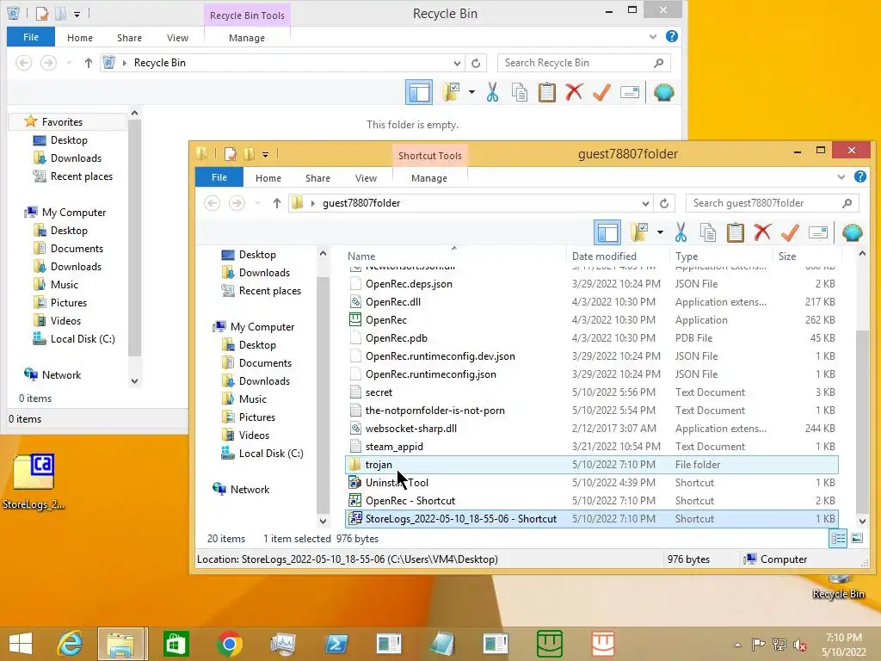Open View tab in Recycle Bin window
This screenshot has height=661, width=881.
point(177,38)
